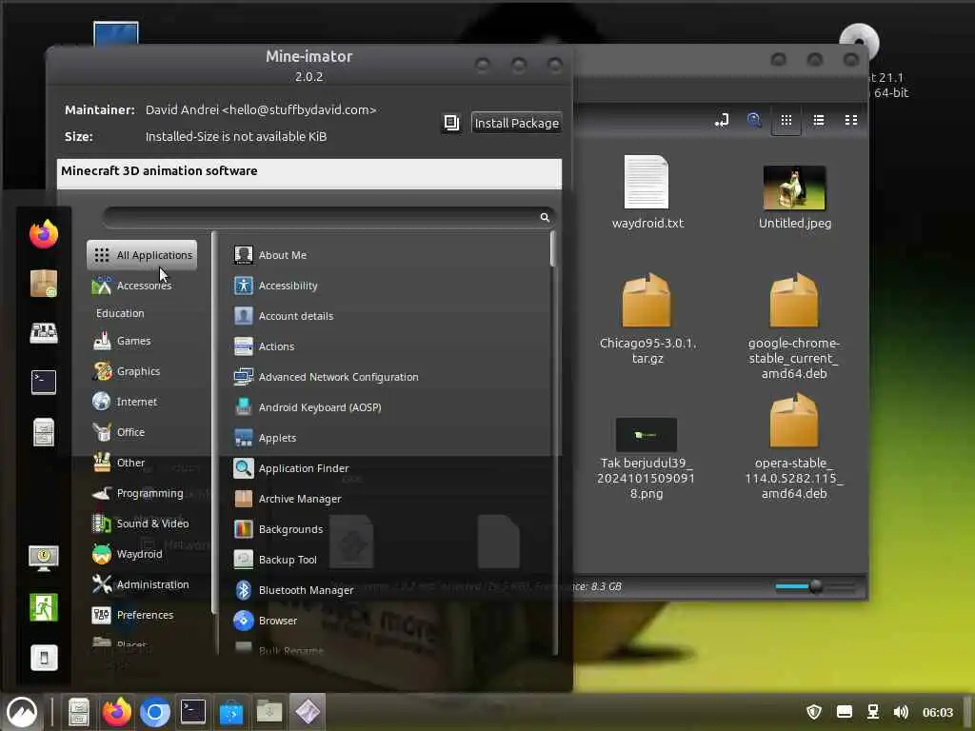Switch file manager to compact view
This screenshot has height=731, width=975.
coord(851,120)
